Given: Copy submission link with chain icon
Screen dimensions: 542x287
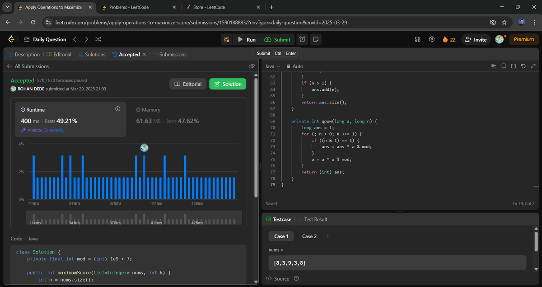Looking at the screenshot, I should [x=252, y=66].
